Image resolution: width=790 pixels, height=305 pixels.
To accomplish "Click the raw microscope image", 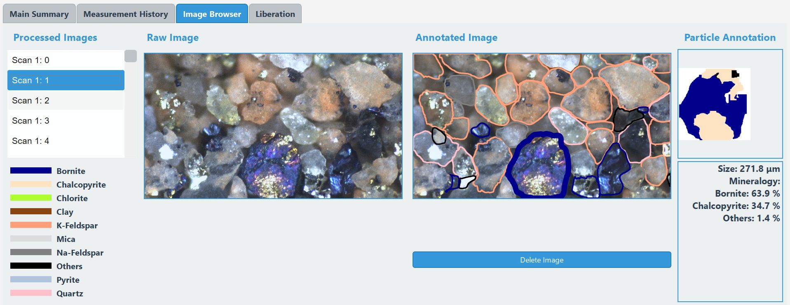I will click(273, 126).
